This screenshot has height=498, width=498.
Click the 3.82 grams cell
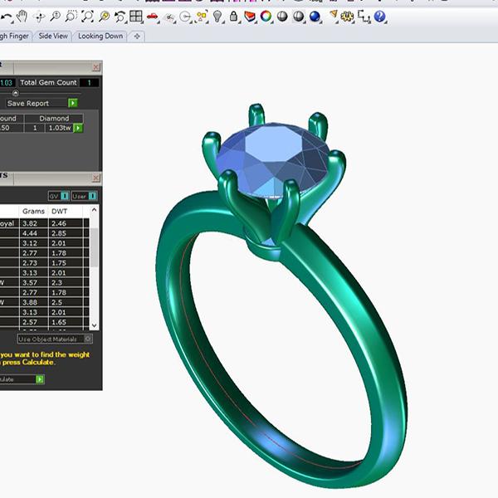(34, 223)
